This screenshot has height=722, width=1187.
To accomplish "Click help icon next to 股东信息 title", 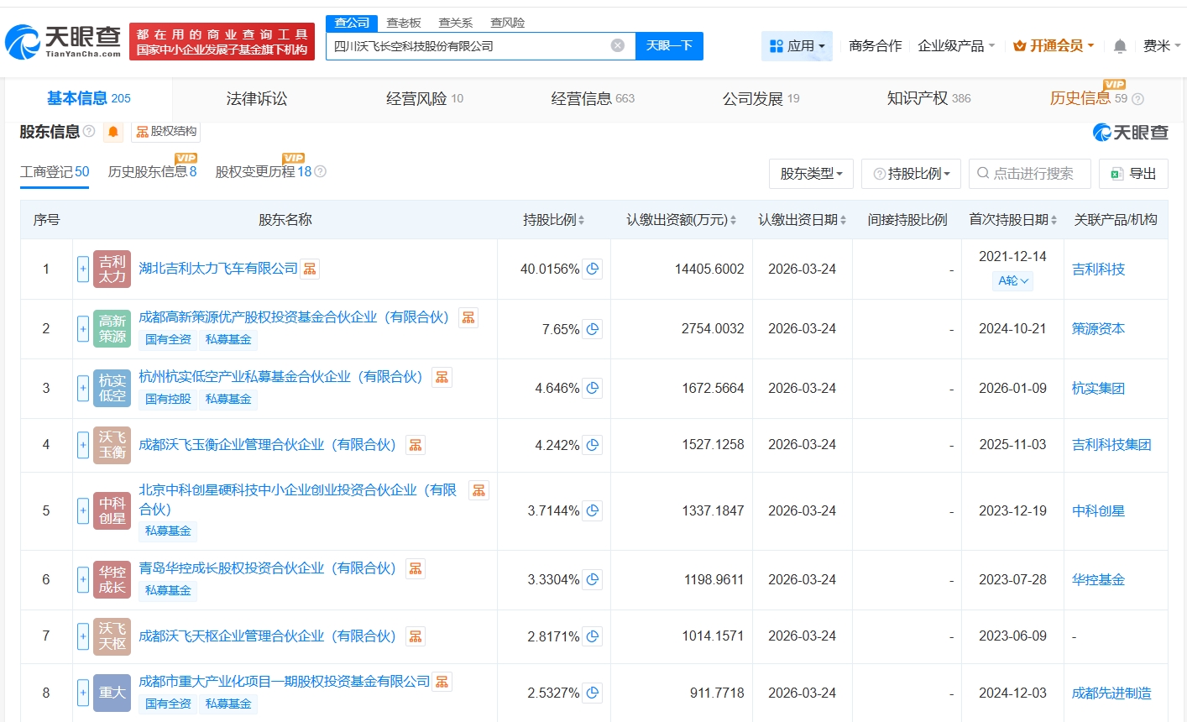I will [x=89, y=132].
